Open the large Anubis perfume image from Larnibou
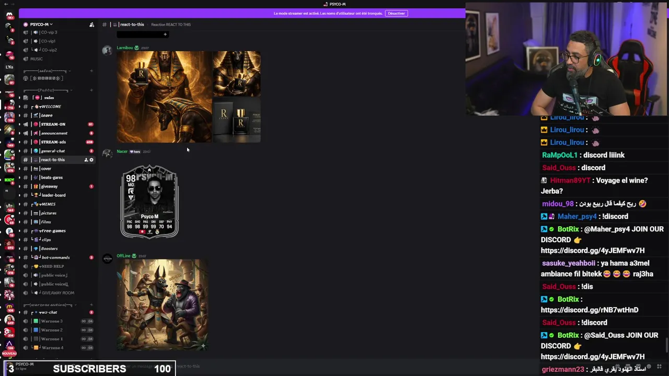Image resolution: width=669 pixels, height=376 pixels. pyautogui.click(x=164, y=97)
